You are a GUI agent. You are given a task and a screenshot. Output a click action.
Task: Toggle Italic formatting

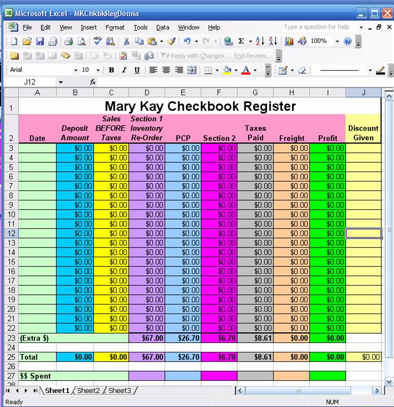pos(124,70)
